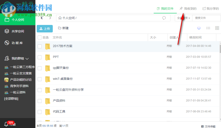
Task: Sort by 修改时间 column
Action: click(195, 37)
